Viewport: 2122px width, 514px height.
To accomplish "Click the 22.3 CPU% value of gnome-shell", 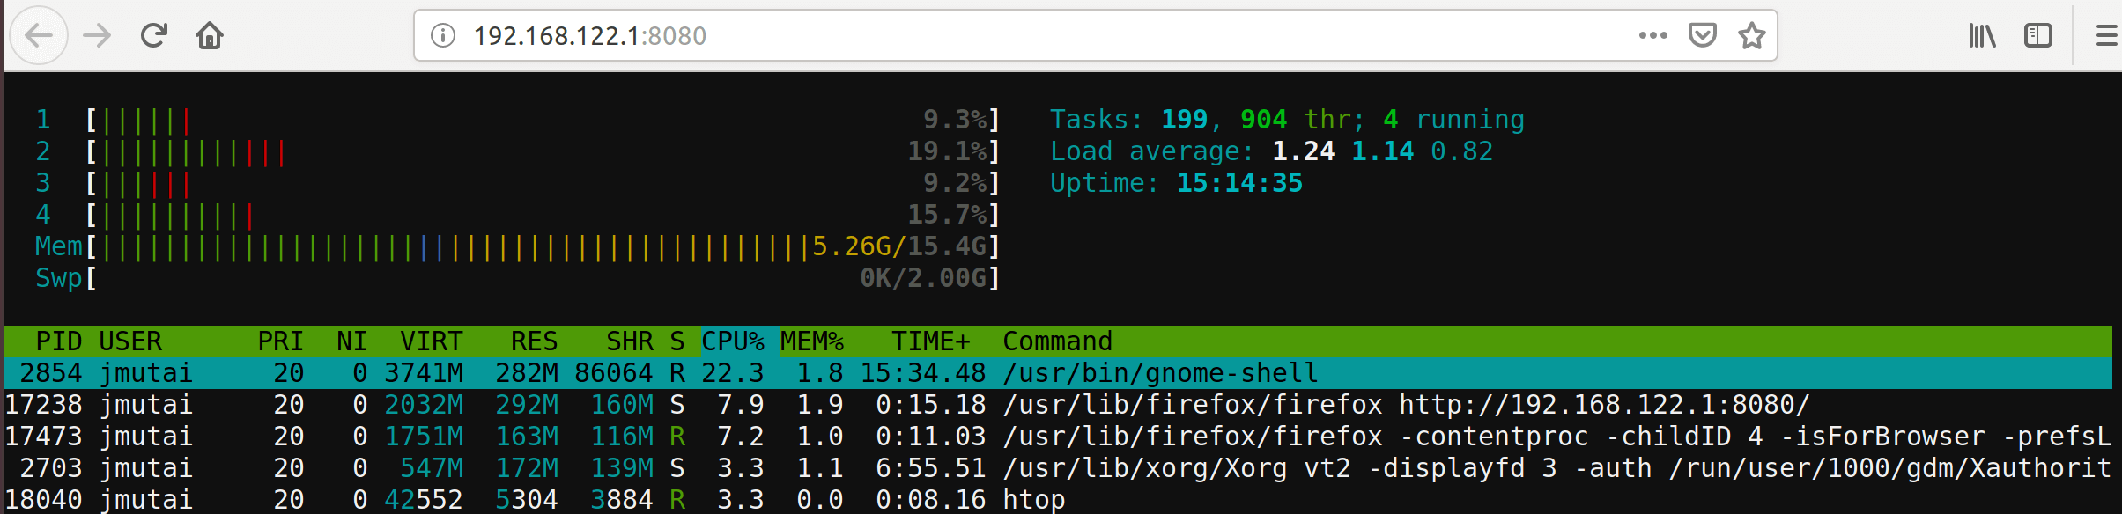I will pos(733,373).
